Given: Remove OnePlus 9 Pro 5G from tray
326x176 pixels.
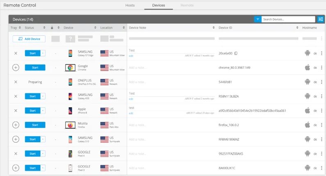Looking at the screenshot, I should tap(16, 82).
